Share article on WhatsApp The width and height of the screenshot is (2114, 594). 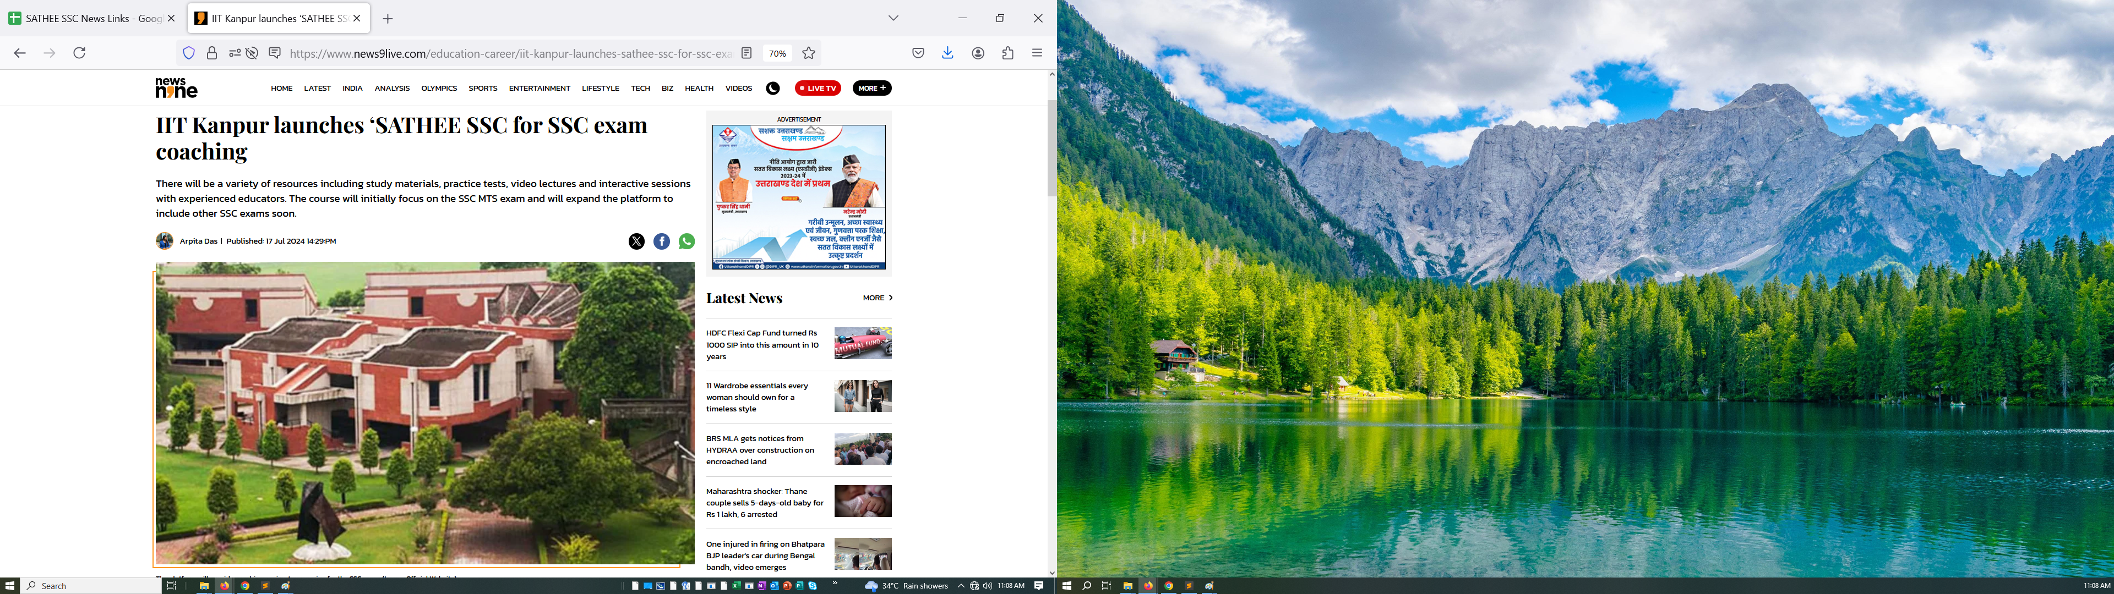pos(687,241)
